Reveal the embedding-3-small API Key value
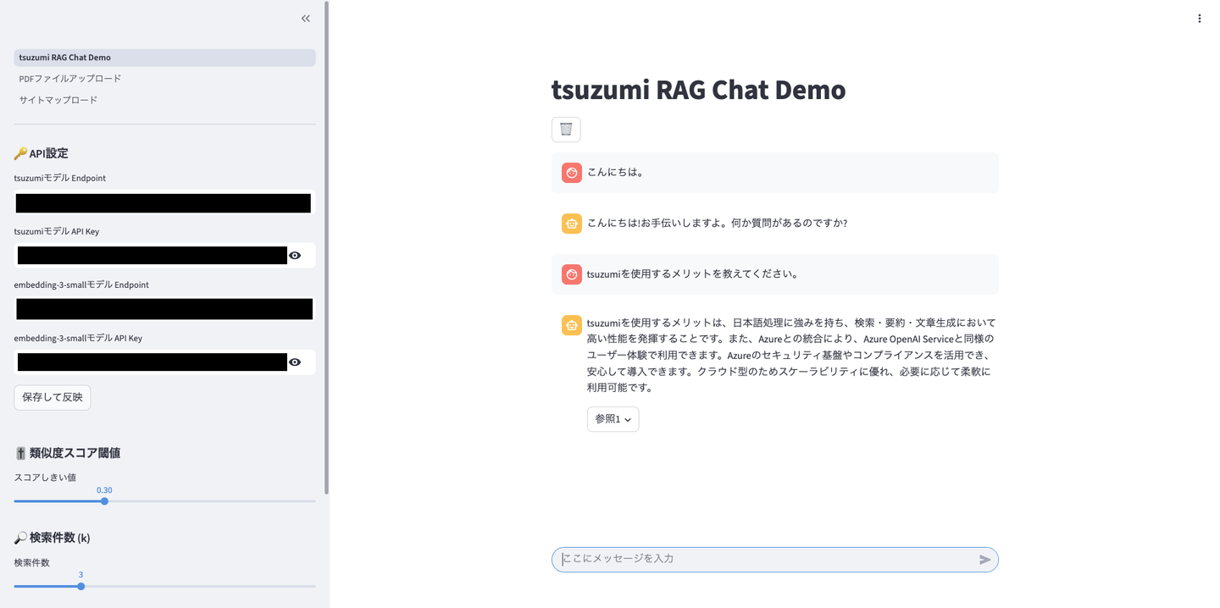 295,362
